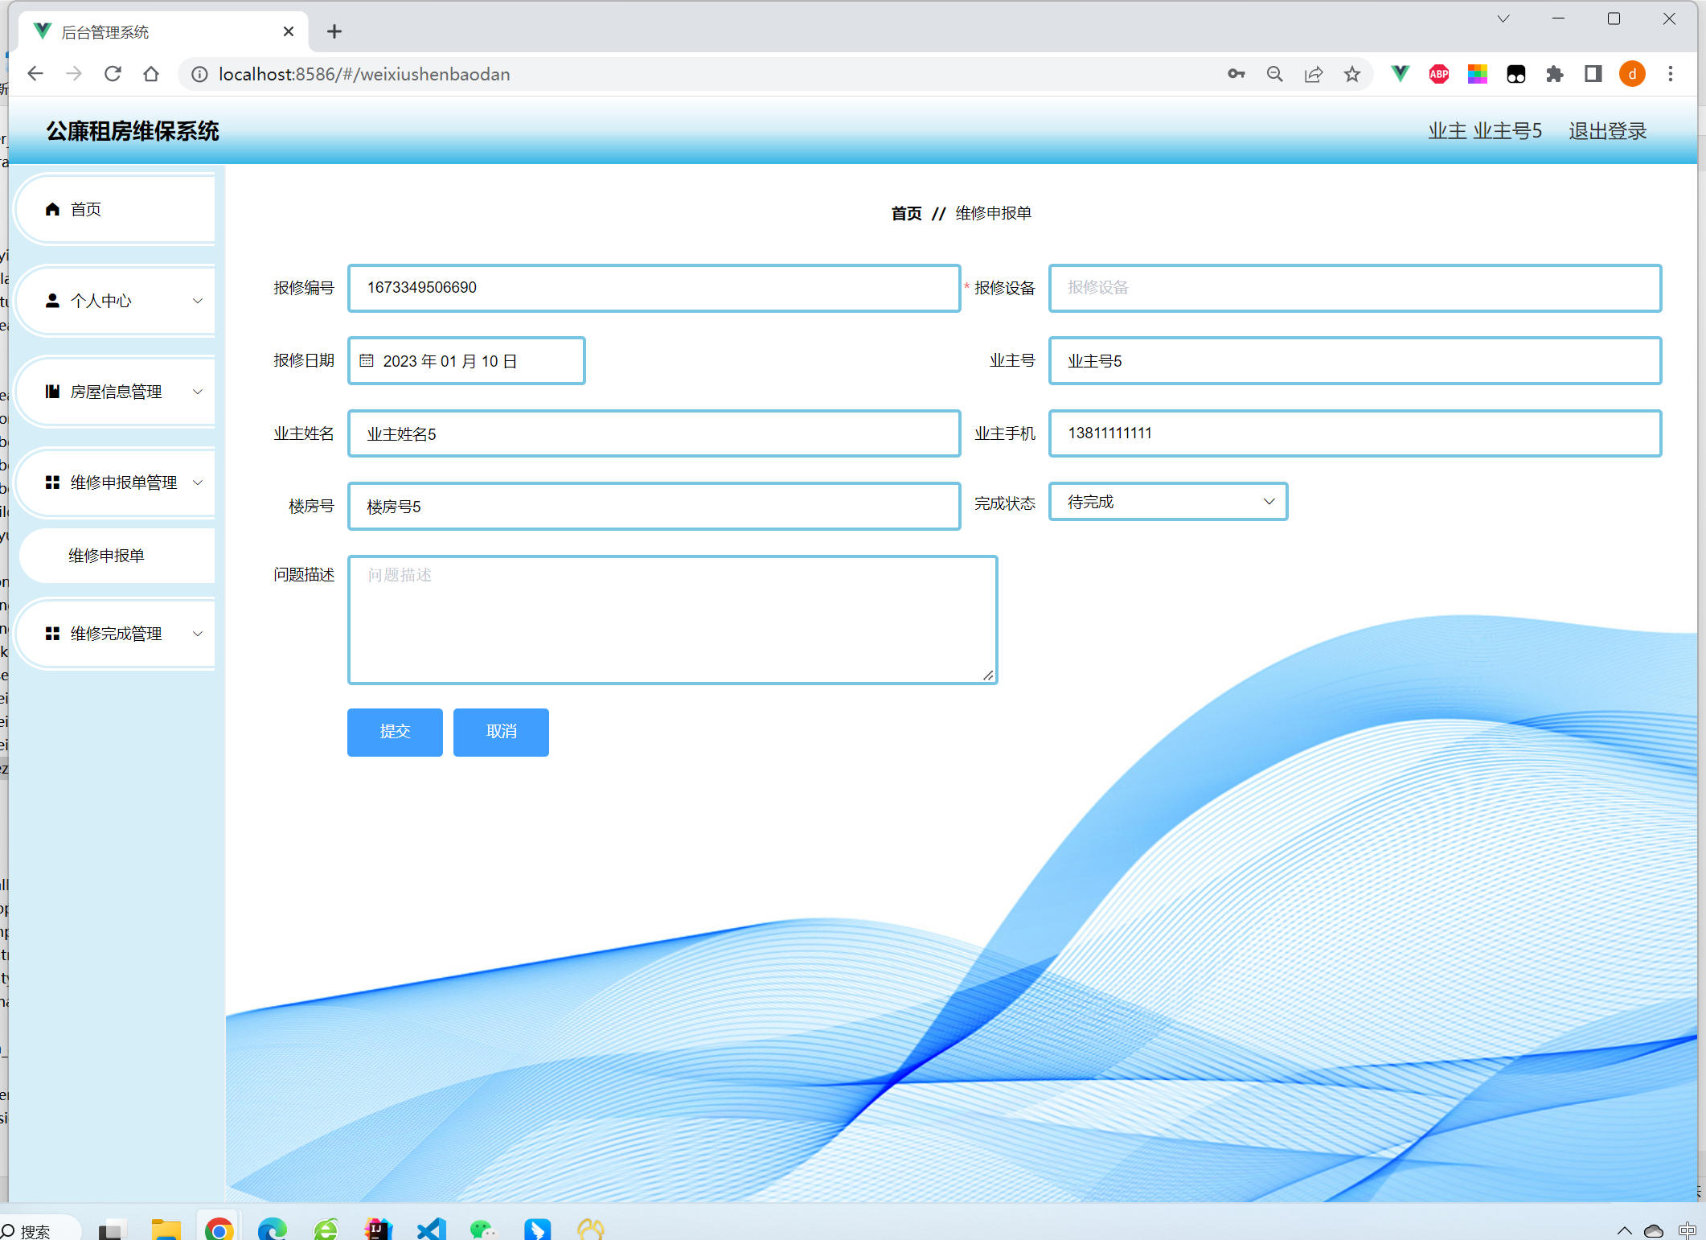
Task: Expand the 房屋信息管理 menu
Action: click(x=117, y=392)
